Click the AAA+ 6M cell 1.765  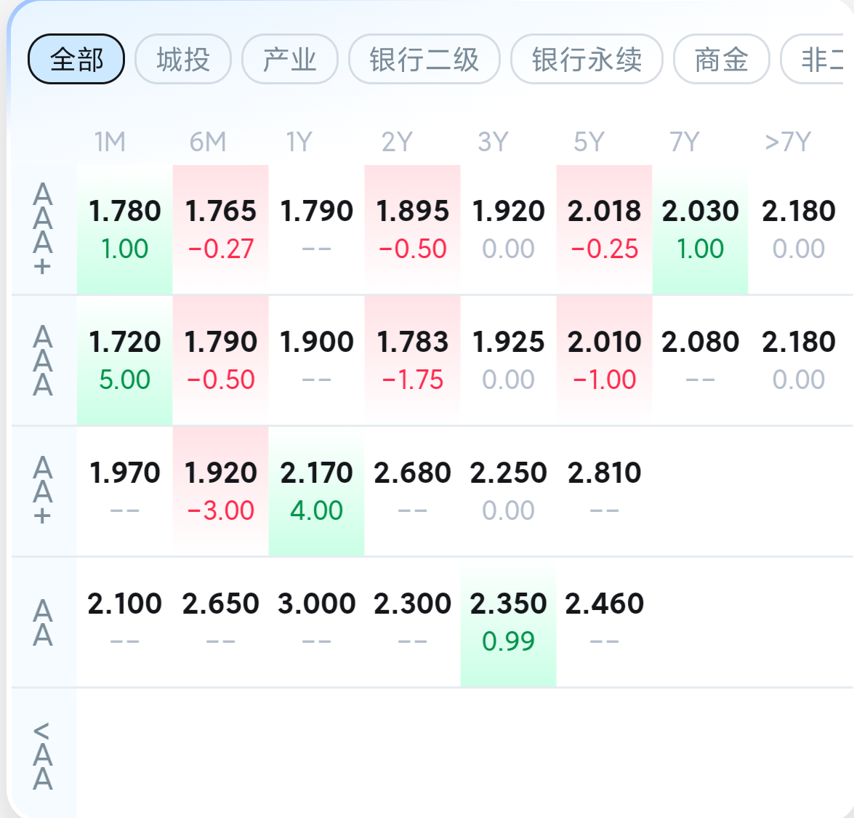pyautogui.click(x=220, y=229)
